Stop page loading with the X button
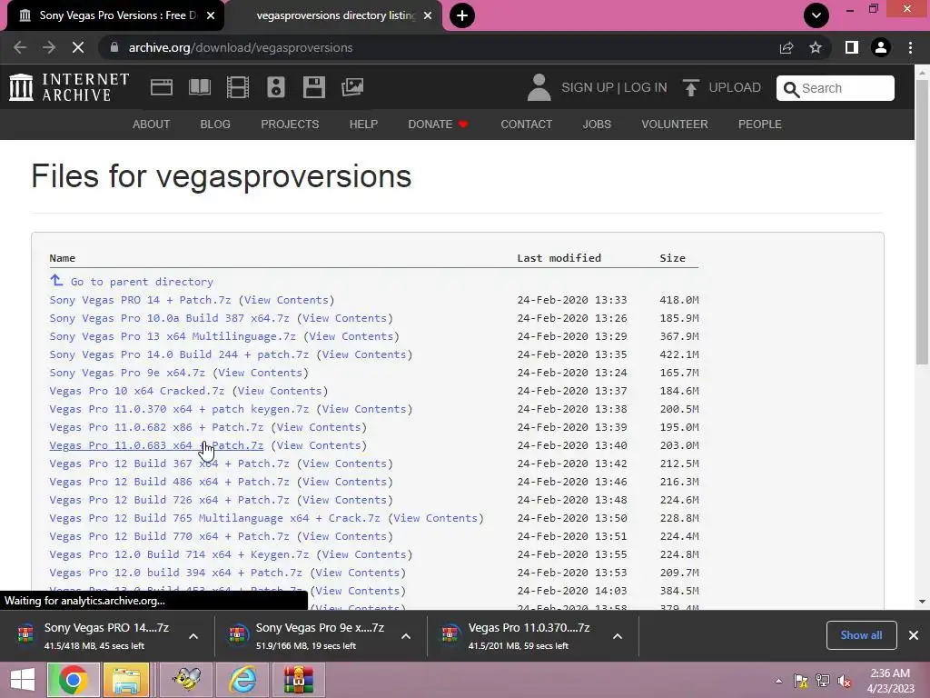This screenshot has height=698, width=930. point(78,47)
